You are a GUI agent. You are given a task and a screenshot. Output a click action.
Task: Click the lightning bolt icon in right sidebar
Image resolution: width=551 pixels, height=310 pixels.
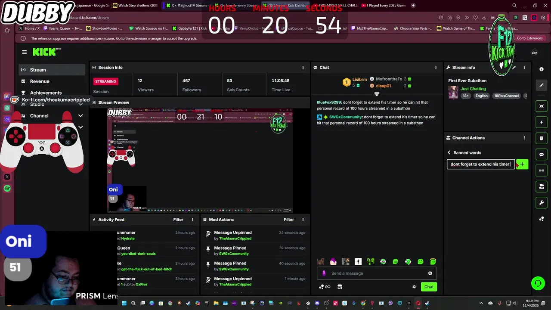click(x=542, y=122)
